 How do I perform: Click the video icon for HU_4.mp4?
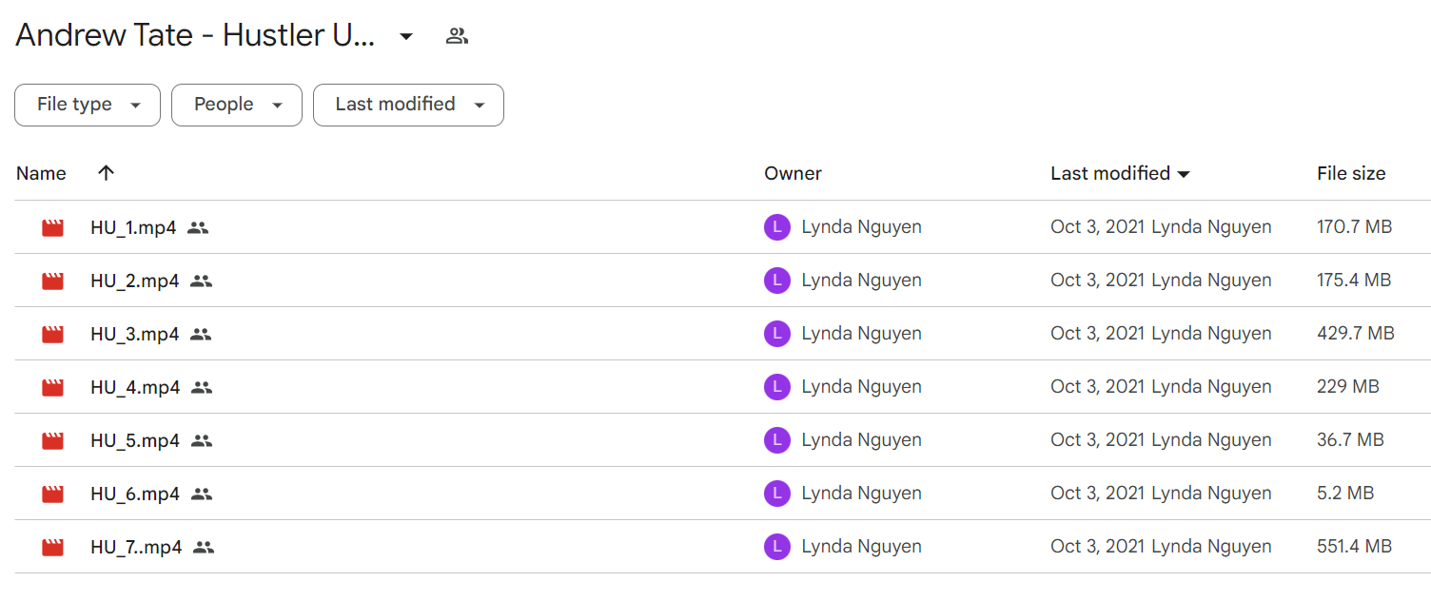click(x=52, y=387)
